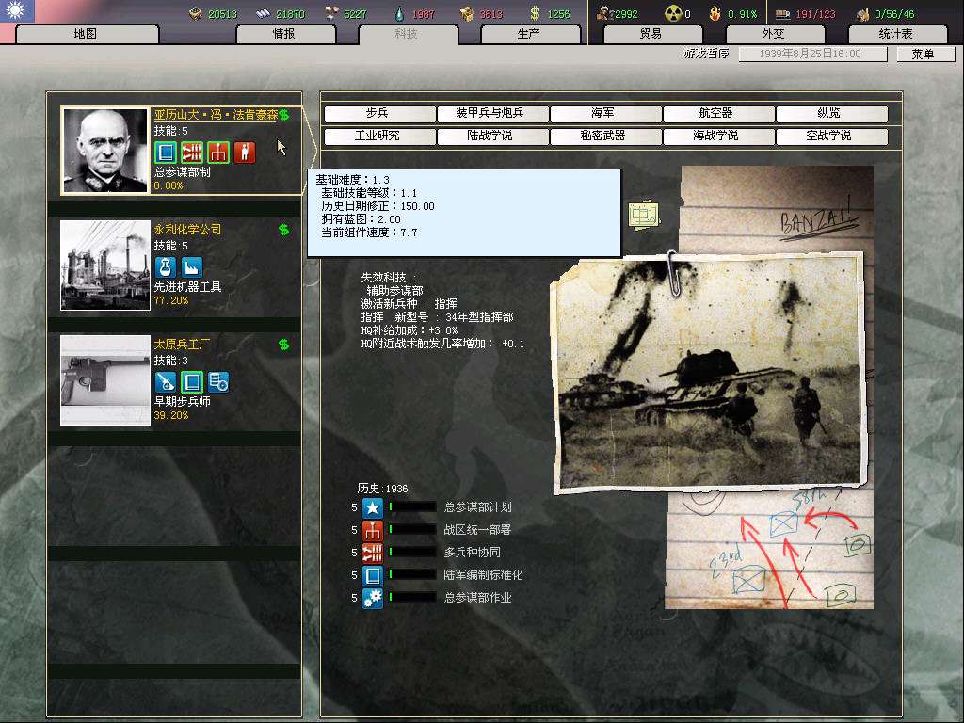The image size is (964, 723).
Task: Click the national flag icon in top-left corner
Action: click(x=17, y=11)
